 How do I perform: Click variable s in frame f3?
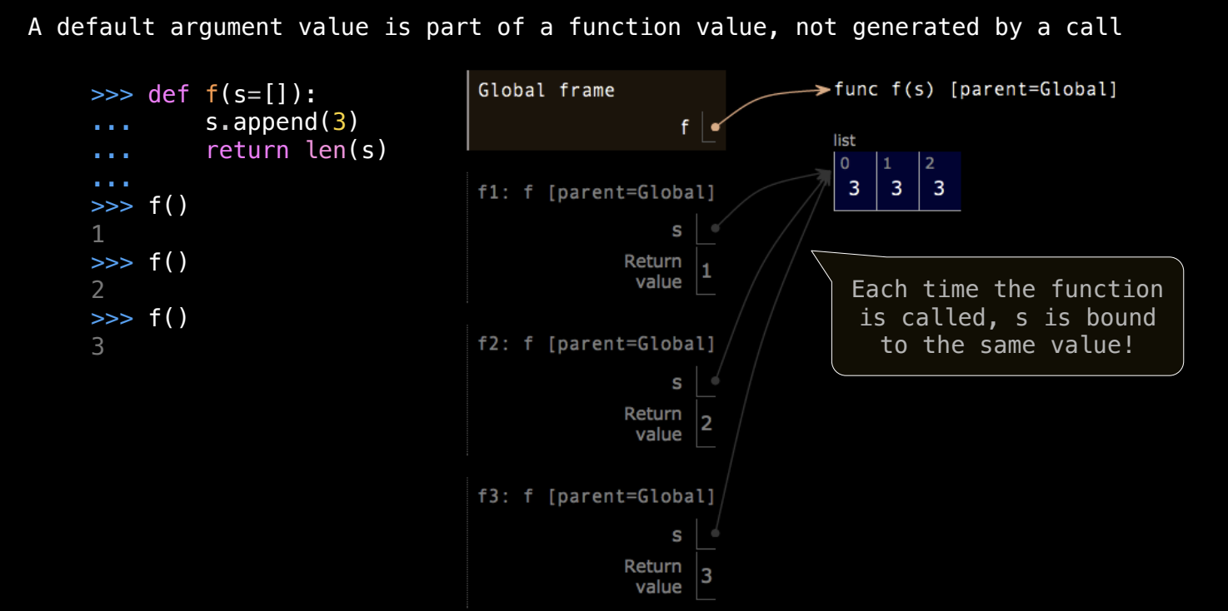(677, 536)
